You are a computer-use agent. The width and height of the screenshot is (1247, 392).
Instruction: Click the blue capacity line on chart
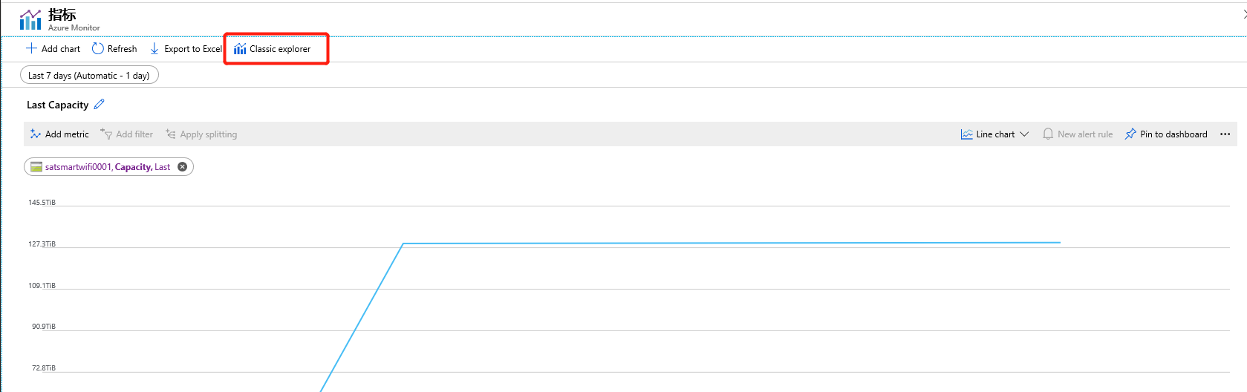tap(668, 243)
